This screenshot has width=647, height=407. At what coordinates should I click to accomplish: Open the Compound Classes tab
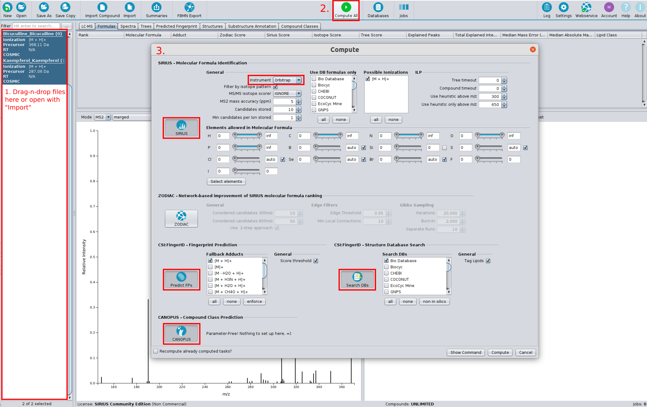click(x=300, y=26)
